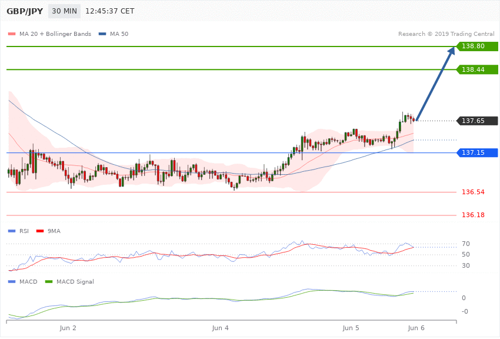Click the 136.18 support level label
The width and height of the screenshot is (500, 339).
(x=473, y=215)
